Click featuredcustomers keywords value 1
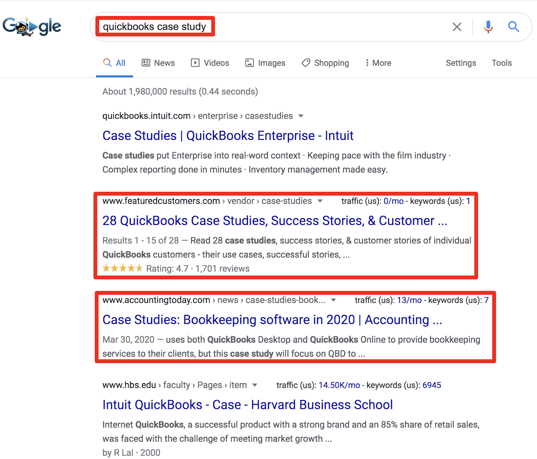This screenshot has width=537, height=459. [x=468, y=201]
